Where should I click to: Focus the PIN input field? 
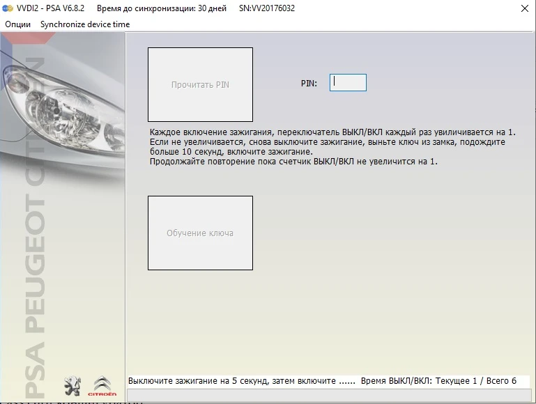(348, 83)
